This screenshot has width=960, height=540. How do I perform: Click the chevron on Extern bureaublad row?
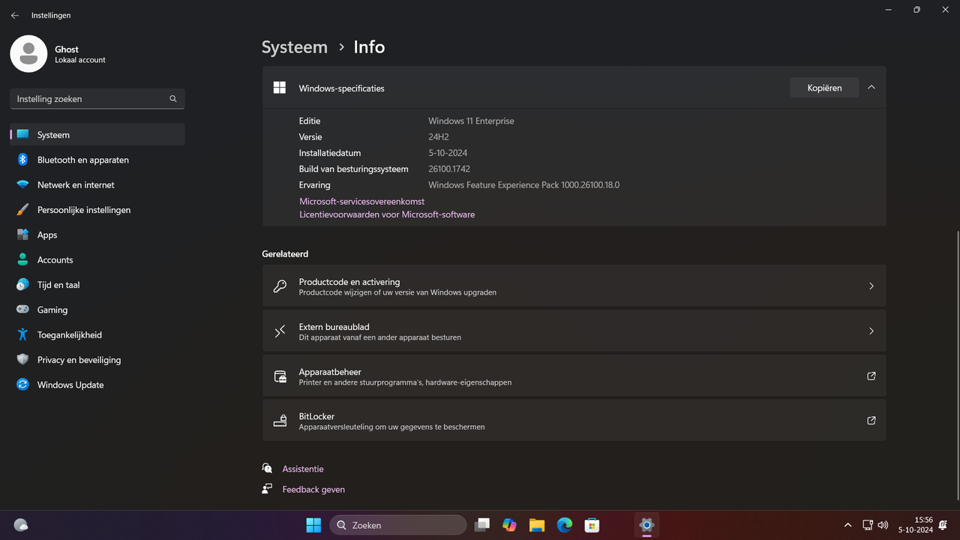coord(871,331)
